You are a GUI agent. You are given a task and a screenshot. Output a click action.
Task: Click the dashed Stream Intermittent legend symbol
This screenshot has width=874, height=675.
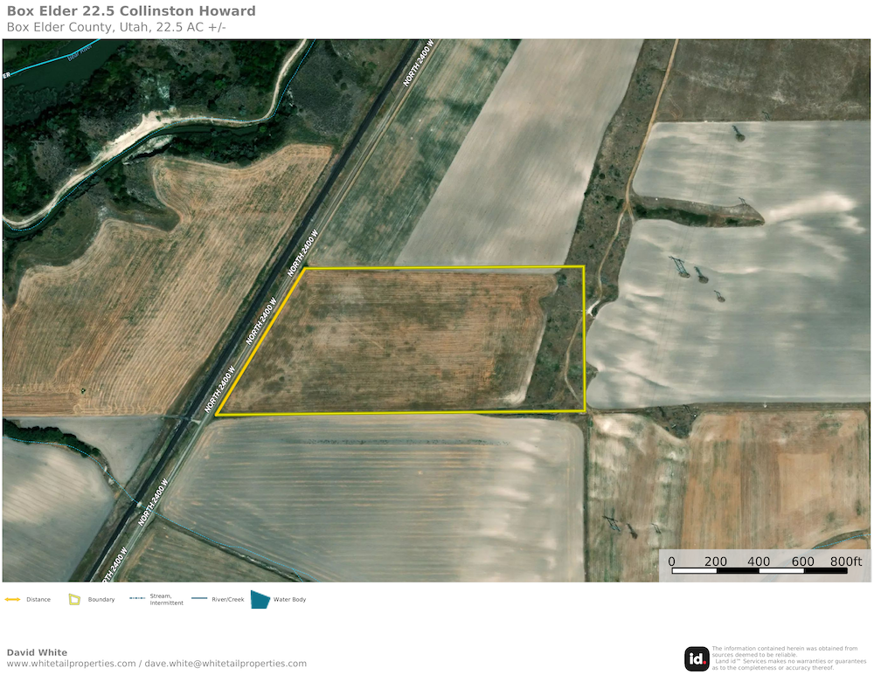136,599
